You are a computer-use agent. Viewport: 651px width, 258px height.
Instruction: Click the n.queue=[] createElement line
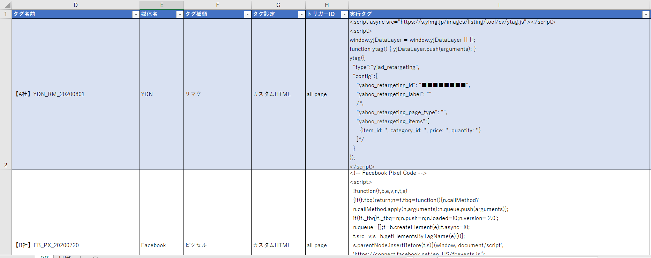pyautogui.click(x=411, y=227)
